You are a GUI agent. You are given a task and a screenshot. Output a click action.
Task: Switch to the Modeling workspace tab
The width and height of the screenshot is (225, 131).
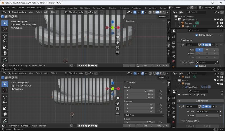click(x=60, y=8)
